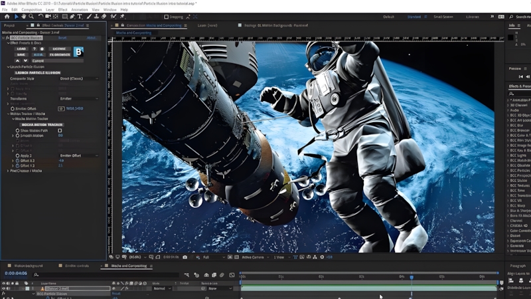Image resolution: width=531 pixels, height=299 pixels.
Task: Select the Roto Brush tool
Action: click(114, 16)
